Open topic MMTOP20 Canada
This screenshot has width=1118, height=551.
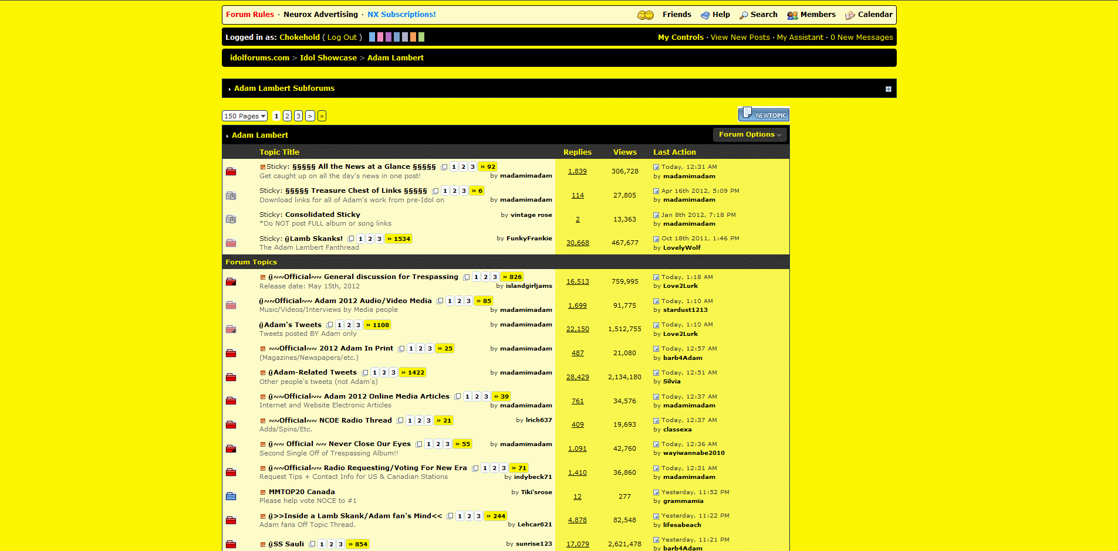pyautogui.click(x=302, y=492)
